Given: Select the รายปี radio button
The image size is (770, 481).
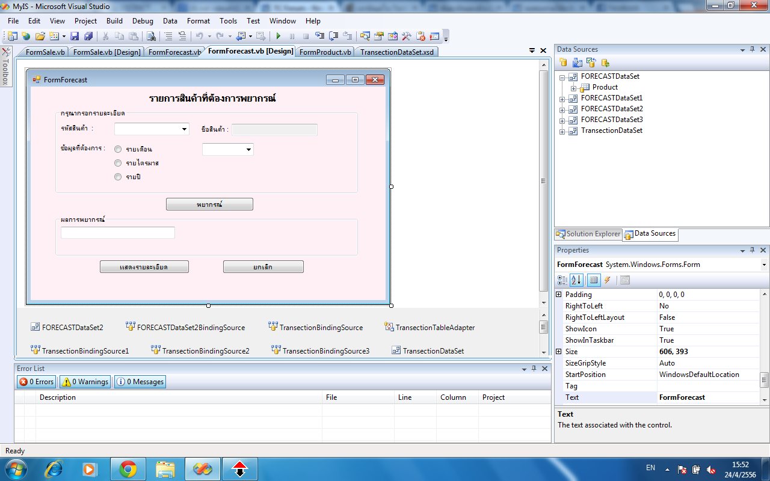Looking at the screenshot, I should 118,177.
